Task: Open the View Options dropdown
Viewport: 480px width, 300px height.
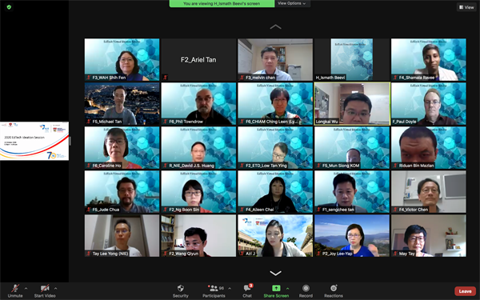Action: tap(292, 3)
